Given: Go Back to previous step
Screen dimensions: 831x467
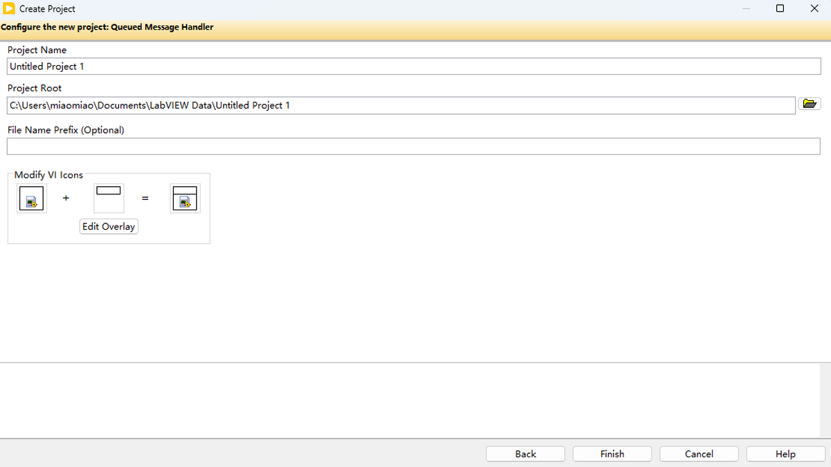Looking at the screenshot, I should 526,454.
